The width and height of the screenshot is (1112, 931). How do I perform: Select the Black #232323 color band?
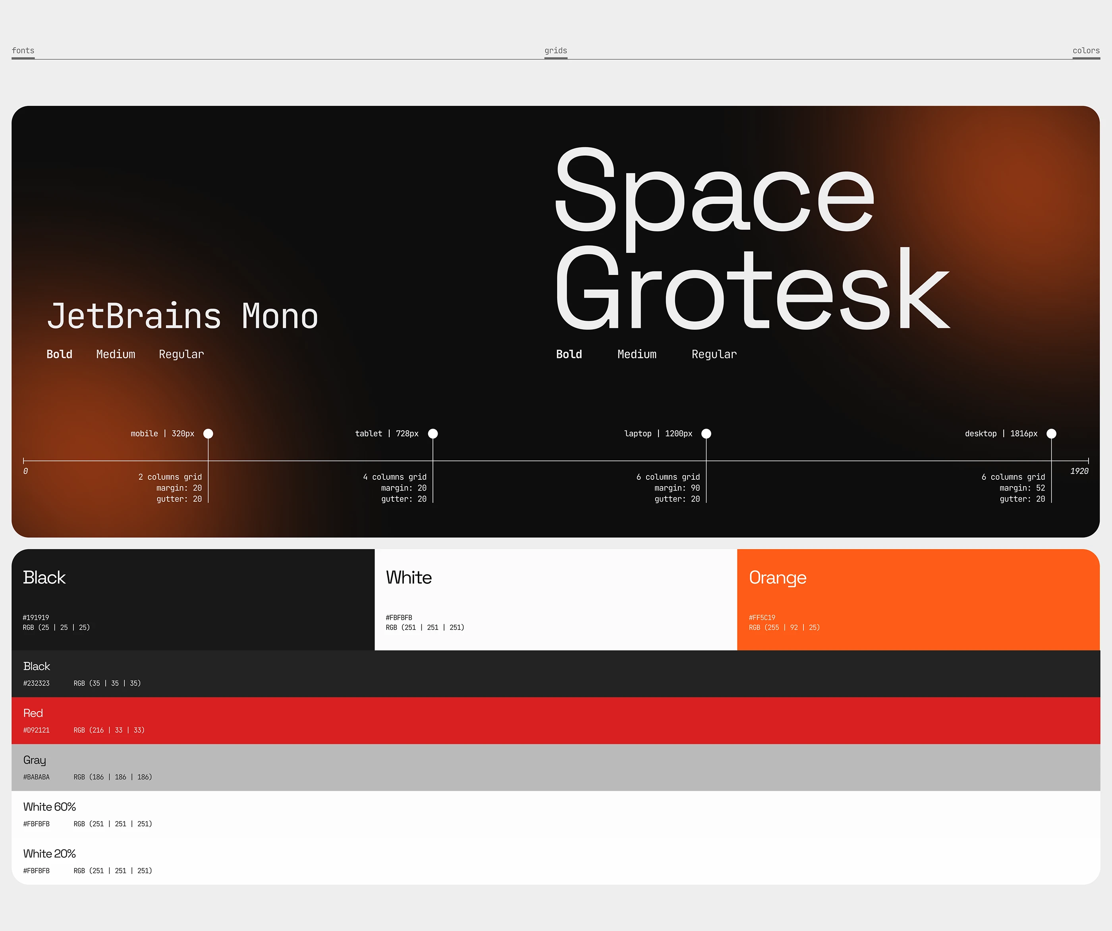pos(556,673)
